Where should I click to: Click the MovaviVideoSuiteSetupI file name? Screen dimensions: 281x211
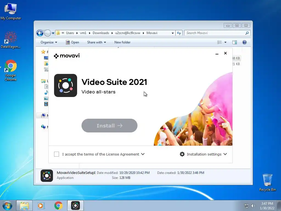pos(76,173)
